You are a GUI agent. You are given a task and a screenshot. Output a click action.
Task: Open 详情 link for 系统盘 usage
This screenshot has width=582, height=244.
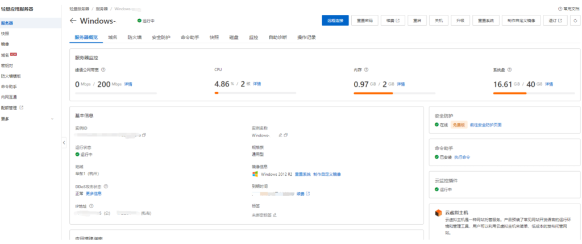point(549,84)
